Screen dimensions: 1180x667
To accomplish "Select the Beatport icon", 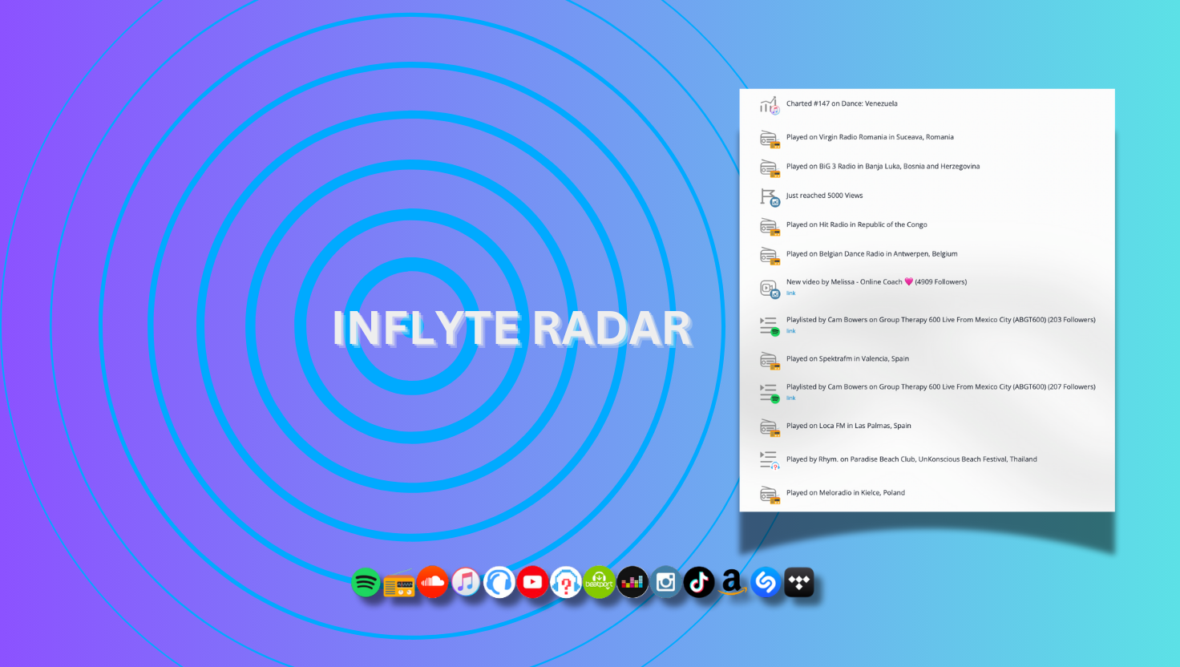I will point(599,582).
